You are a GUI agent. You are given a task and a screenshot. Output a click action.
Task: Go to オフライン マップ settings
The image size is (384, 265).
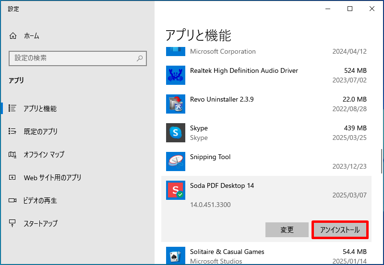click(44, 155)
